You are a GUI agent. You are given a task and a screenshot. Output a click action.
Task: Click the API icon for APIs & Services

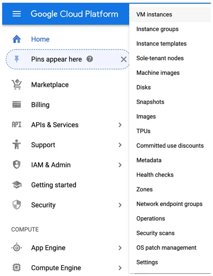click(17, 125)
